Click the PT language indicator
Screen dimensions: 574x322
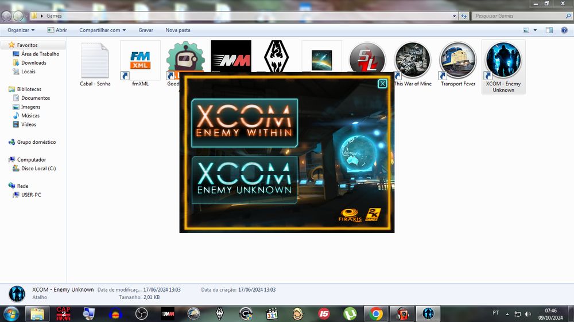[496, 313]
